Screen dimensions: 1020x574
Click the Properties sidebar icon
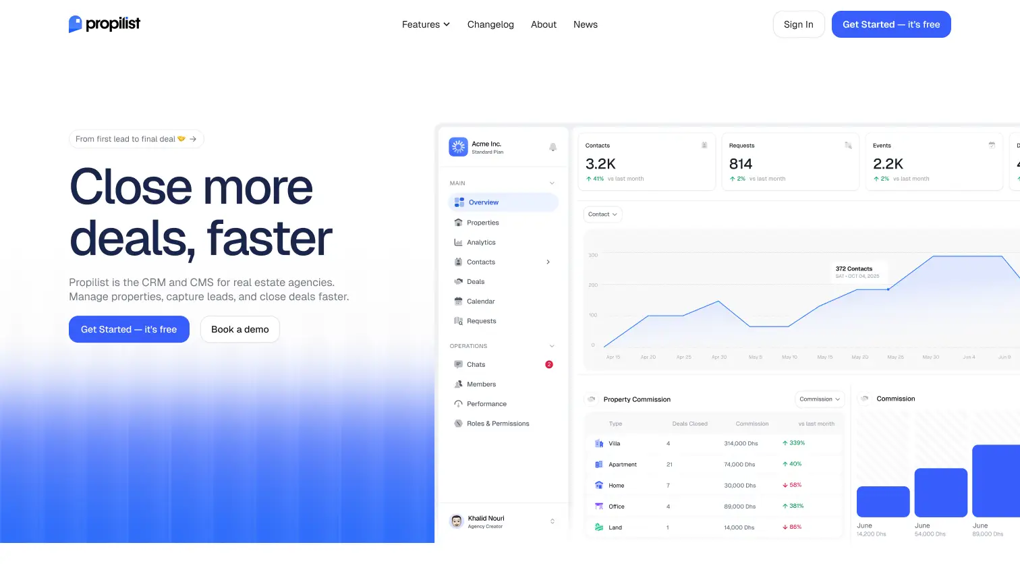click(459, 223)
